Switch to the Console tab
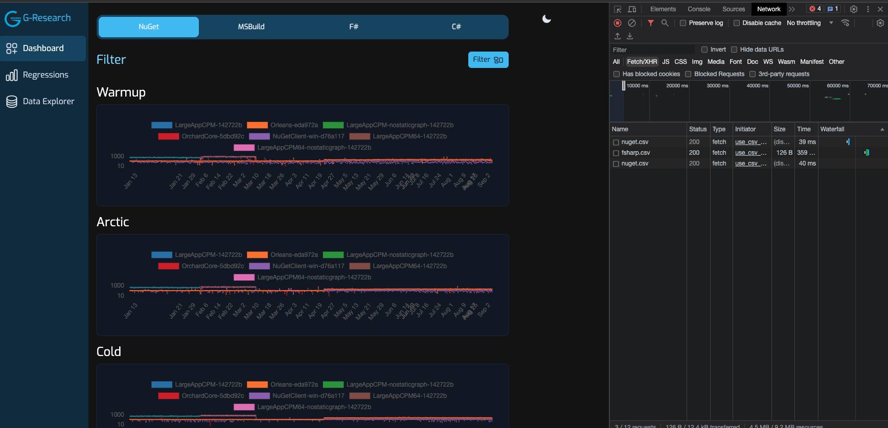This screenshot has width=888, height=428. point(699,9)
